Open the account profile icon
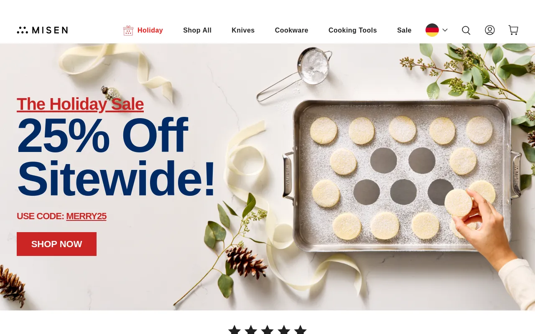 coord(490,30)
